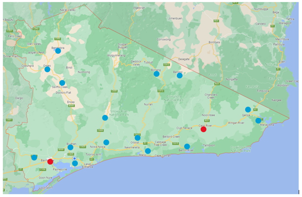Click the blue marker at Bemm River
Image resolution: width=302 pixels, height=197 pixels.
187,146
